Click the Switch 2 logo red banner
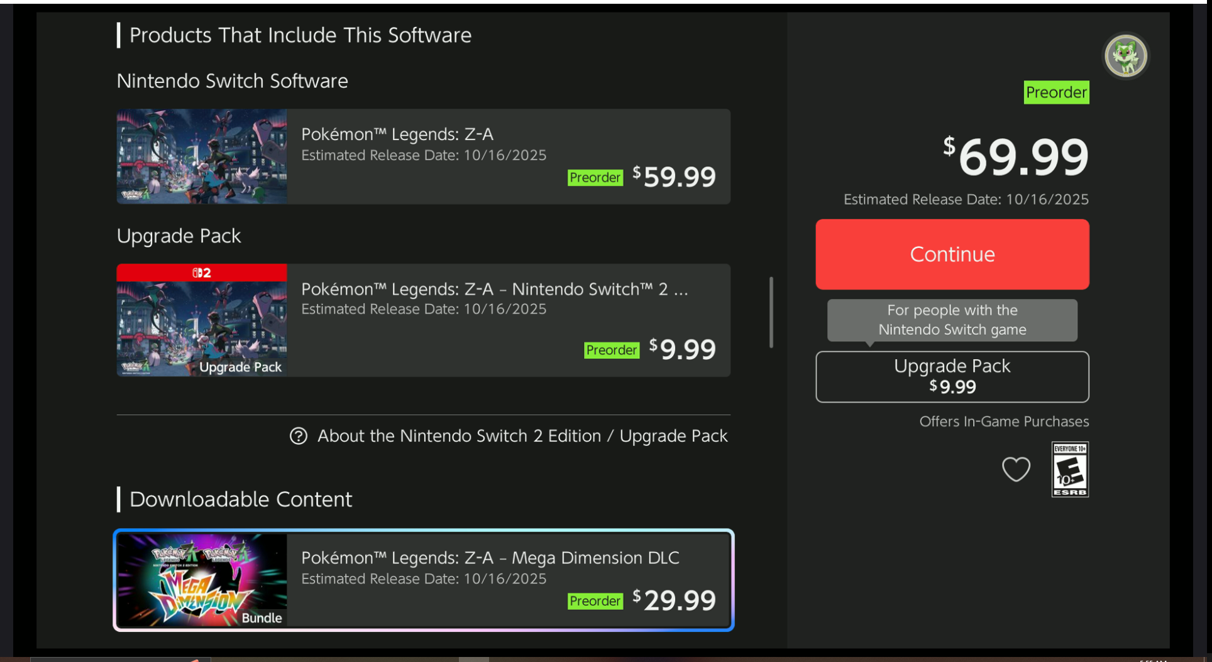The width and height of the screenshot is (1212, 662). [x=202, y=273]
